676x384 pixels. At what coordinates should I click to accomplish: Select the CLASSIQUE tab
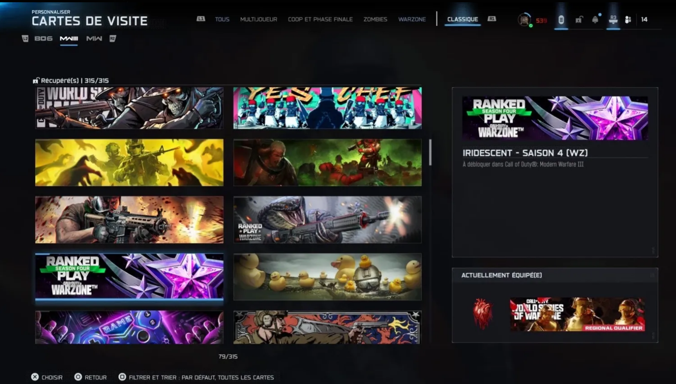point(463,19)
